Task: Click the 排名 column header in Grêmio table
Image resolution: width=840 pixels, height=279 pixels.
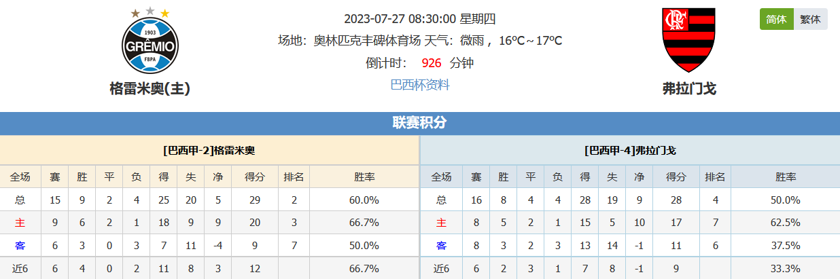Action: pyautogui.click(x=294, y=177)
